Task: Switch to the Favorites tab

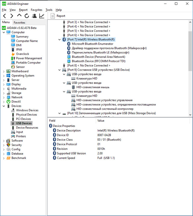Action: pos(19,22)
